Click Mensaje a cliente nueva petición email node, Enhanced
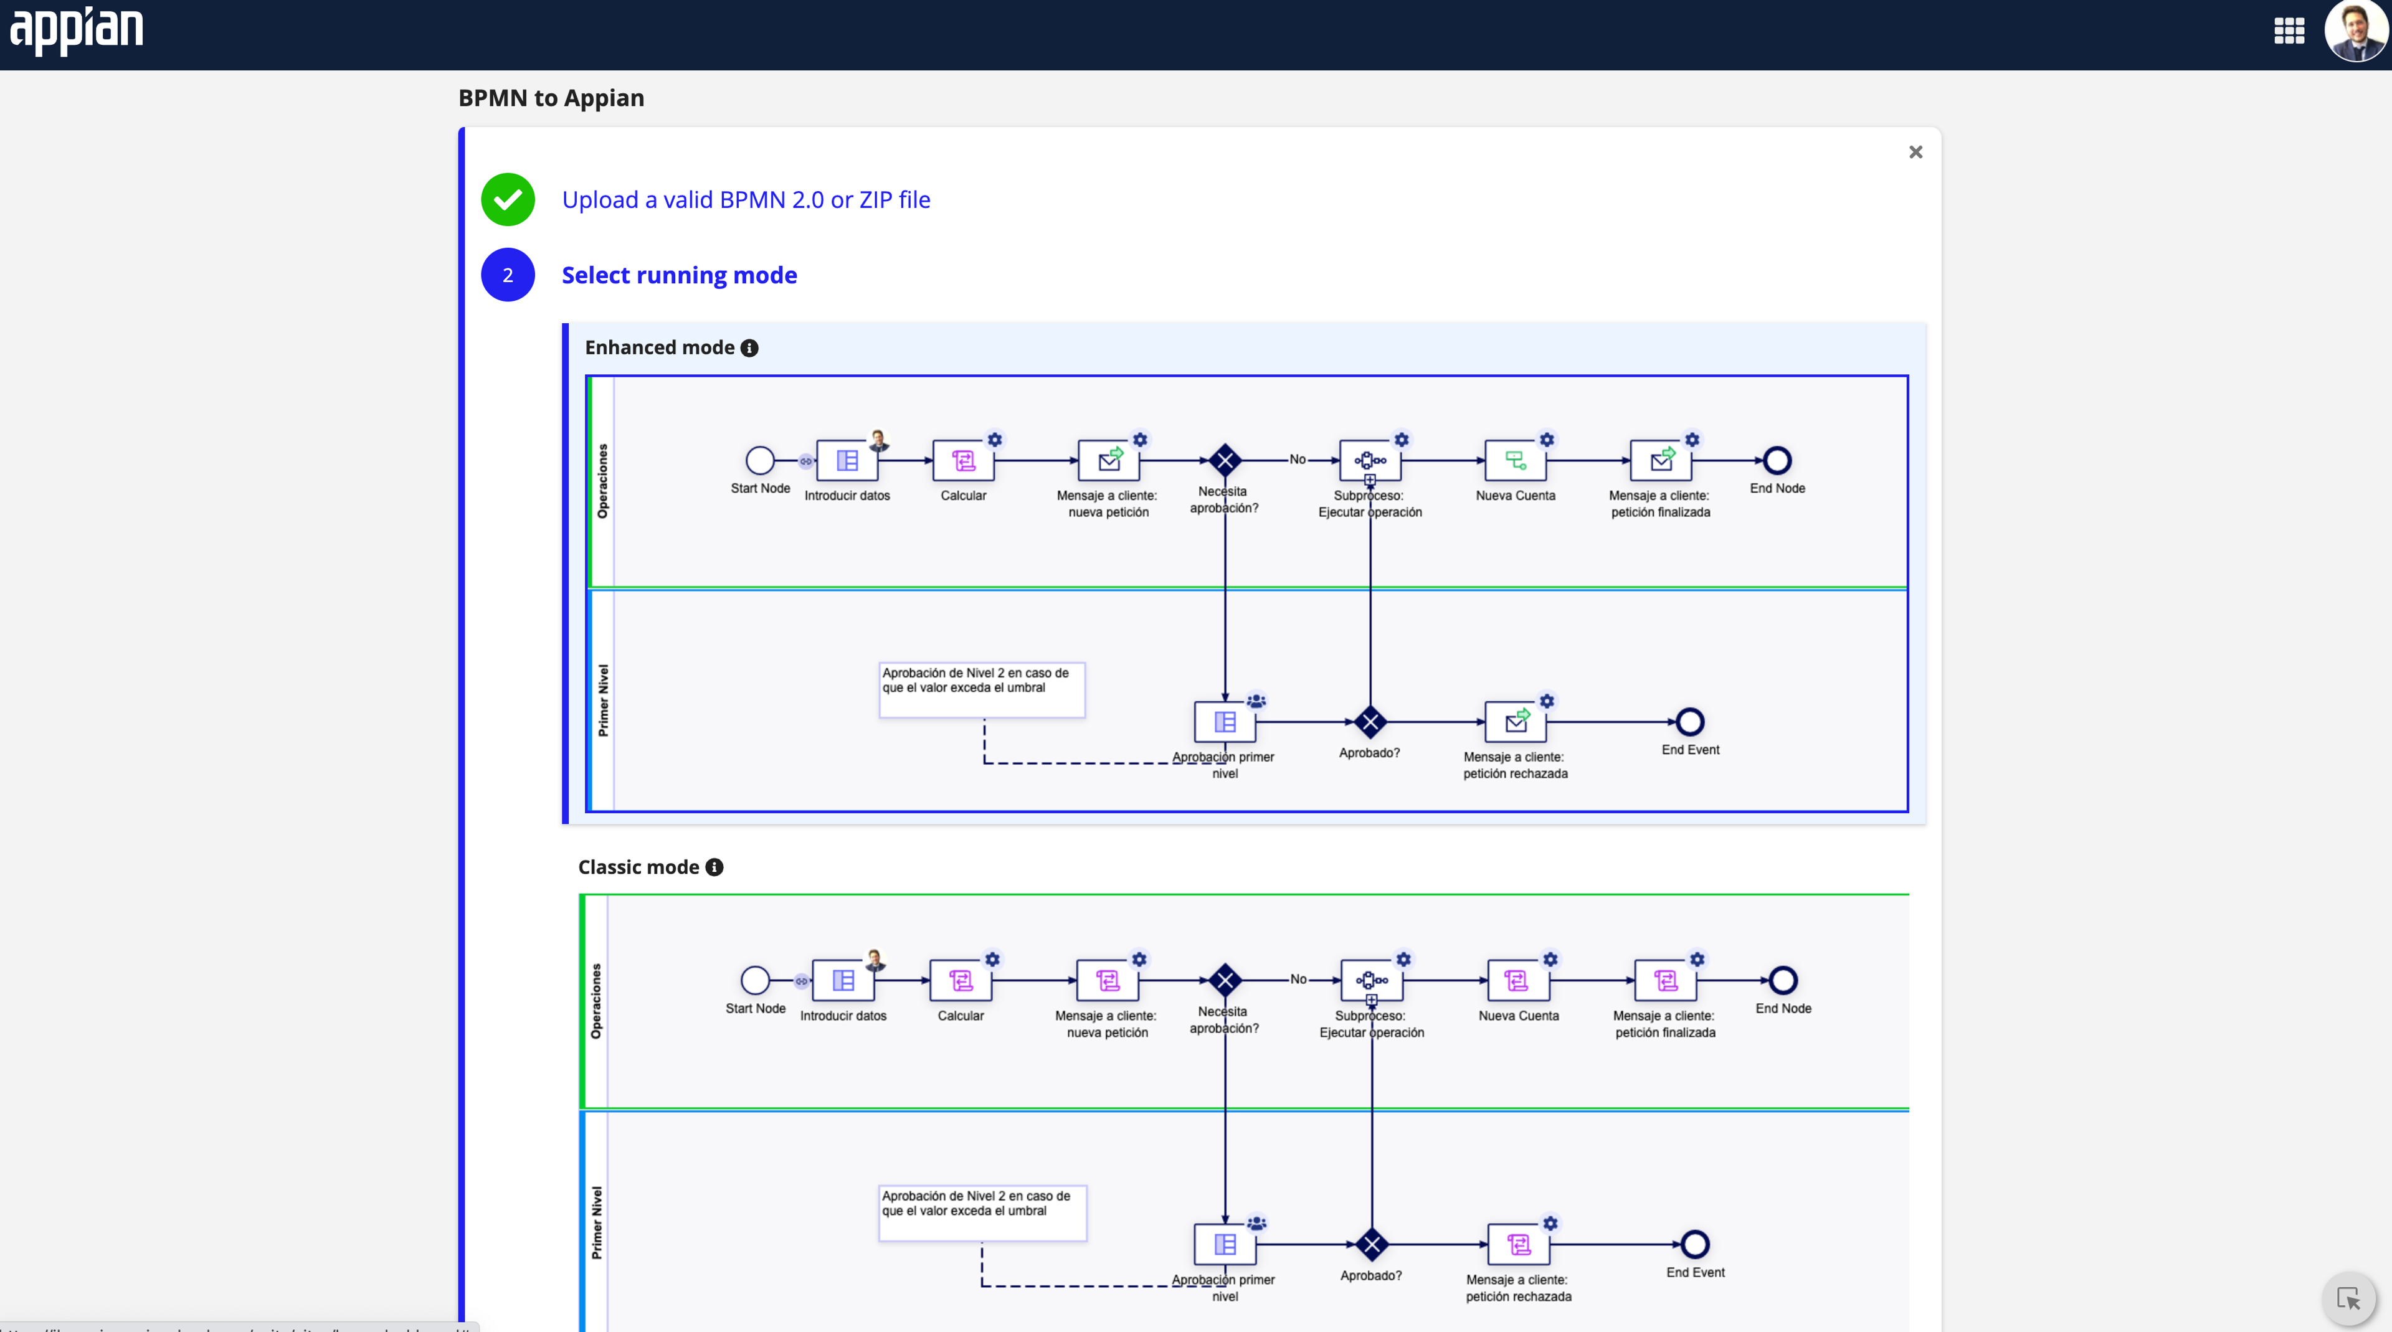 click(1109, 460)
